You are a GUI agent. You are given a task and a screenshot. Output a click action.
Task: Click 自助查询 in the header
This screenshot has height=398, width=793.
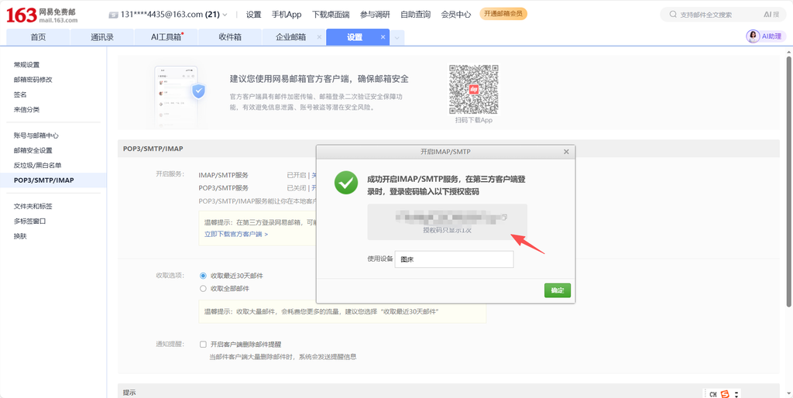pos(415,15)
